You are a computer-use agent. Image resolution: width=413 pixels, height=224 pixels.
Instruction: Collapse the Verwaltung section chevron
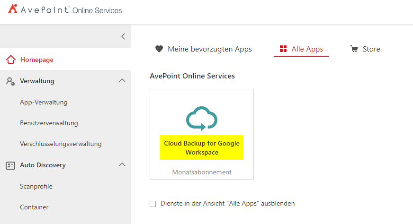[122, 81]
